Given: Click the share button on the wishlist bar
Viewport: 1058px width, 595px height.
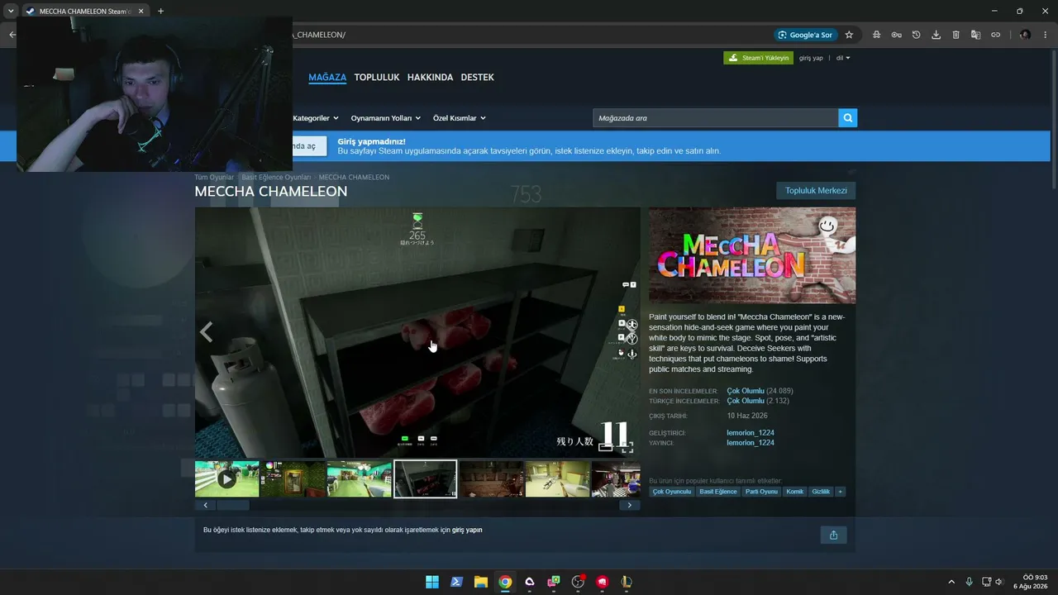Looking at the screenshot, I should pyautogui.click(x=833, y=535).
